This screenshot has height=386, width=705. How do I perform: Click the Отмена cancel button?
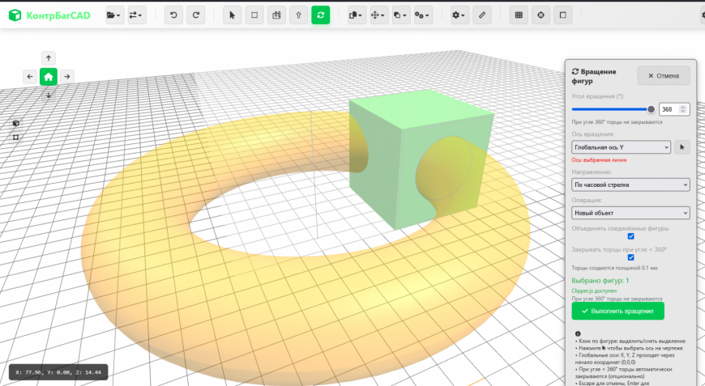(664, 76)
